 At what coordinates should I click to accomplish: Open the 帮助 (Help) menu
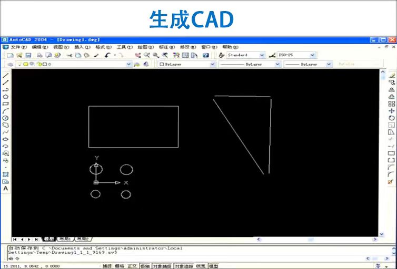point(231,47)
